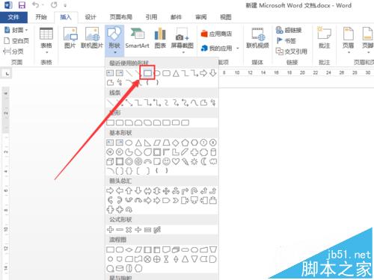Insert a 书签 bookmark

(286, 40)
